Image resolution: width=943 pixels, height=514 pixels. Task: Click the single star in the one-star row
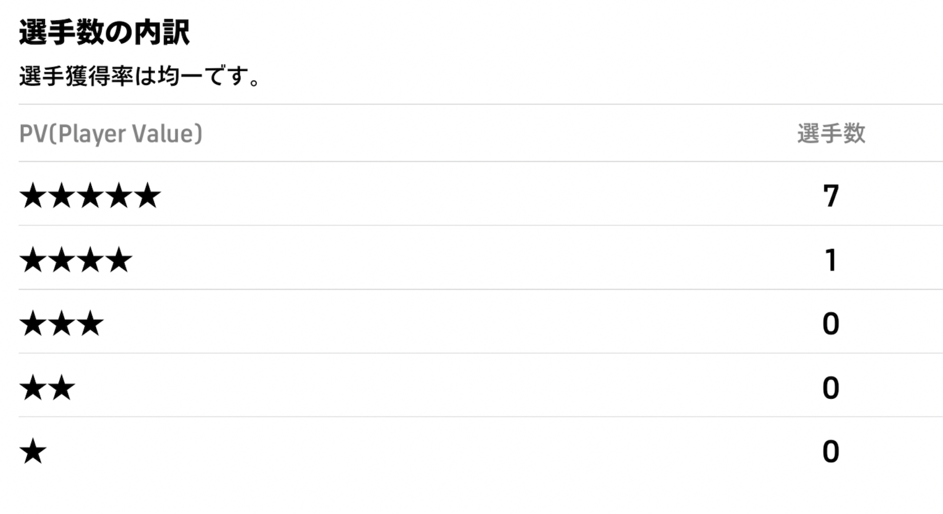click(33, 452)
